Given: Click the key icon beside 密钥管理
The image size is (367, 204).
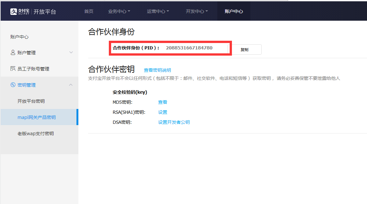Looking at the screenshot, I should 13,85.
